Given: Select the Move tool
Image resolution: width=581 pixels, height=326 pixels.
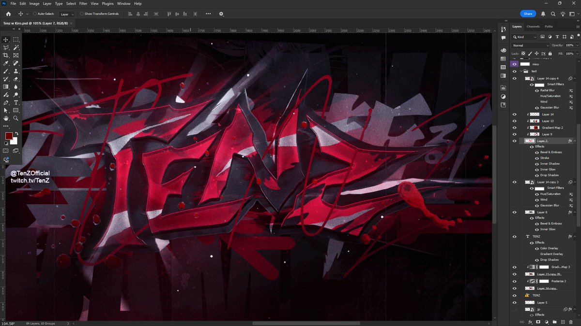Looking at the screenshot, I should tap(6, 40).
